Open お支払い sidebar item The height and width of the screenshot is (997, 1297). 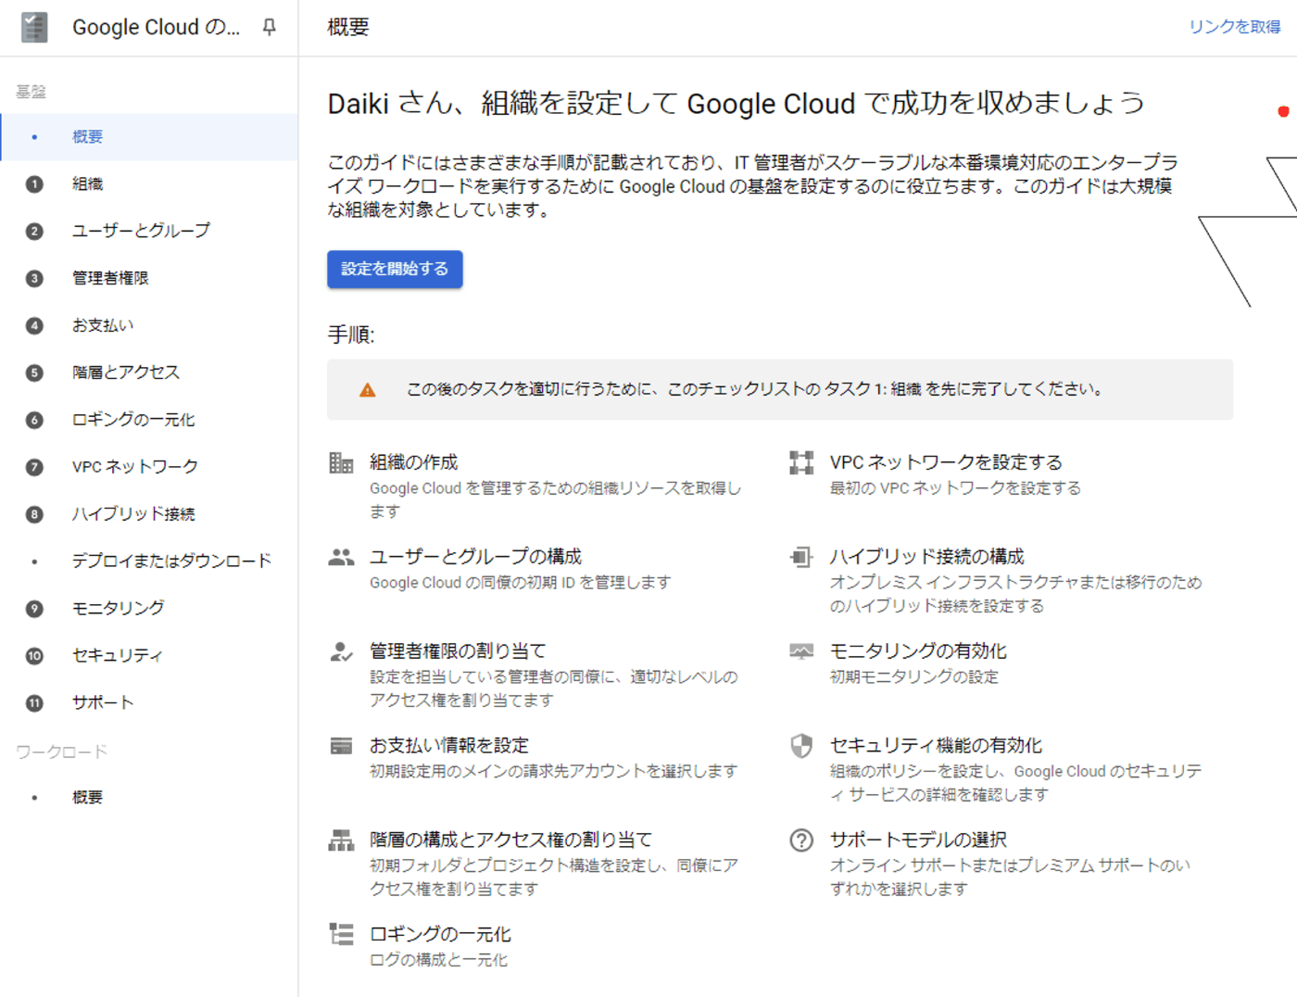pyautogui.click(x=149, y=325)
